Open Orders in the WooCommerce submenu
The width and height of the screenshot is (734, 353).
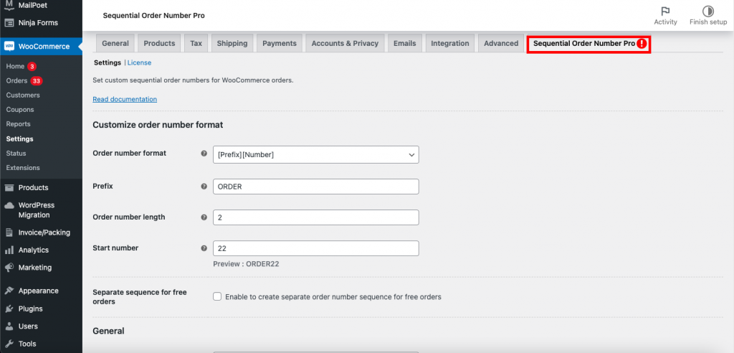click(x=16, y=81)
